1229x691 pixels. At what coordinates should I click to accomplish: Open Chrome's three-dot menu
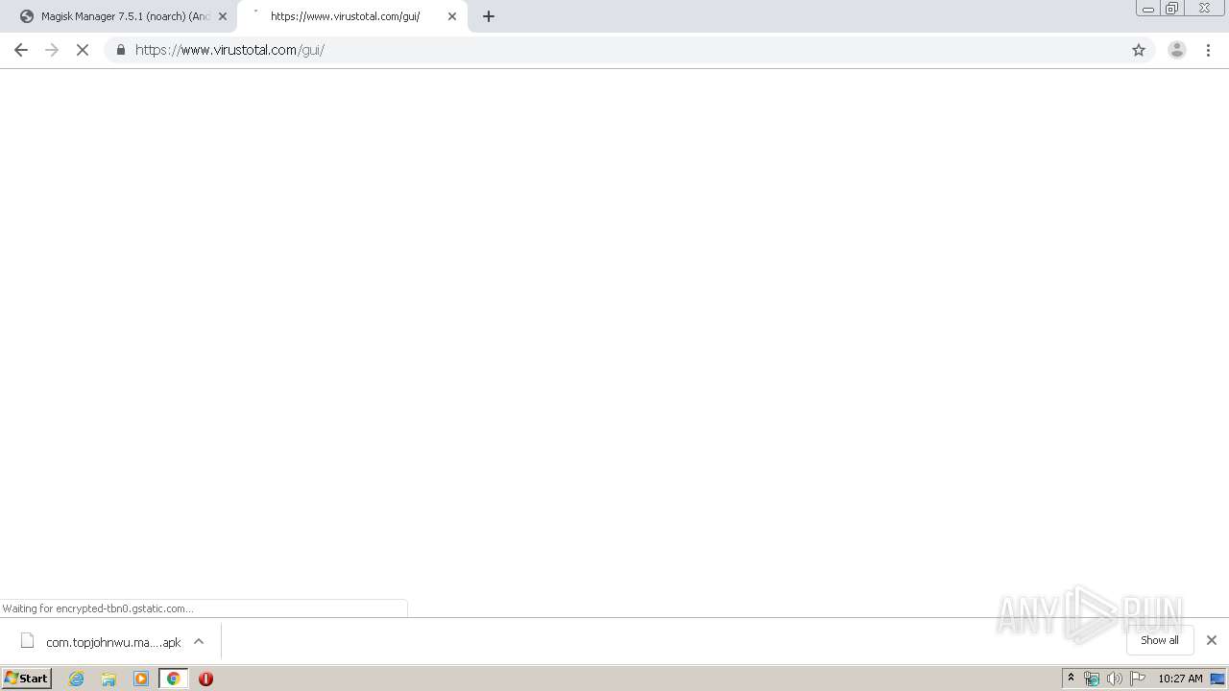(1209, 50)
